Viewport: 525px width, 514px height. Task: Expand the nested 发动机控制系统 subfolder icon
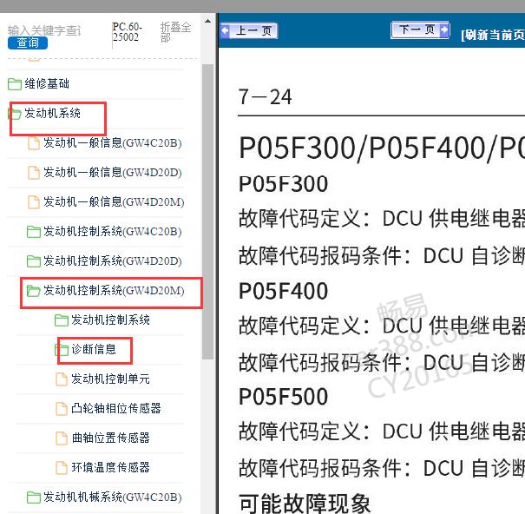(x=62, y=320)
